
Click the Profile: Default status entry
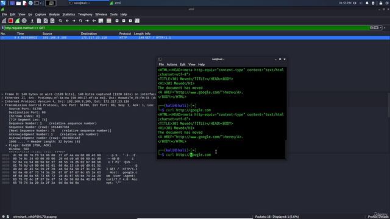(x=378, y=217)
